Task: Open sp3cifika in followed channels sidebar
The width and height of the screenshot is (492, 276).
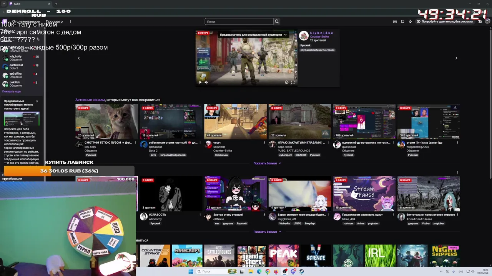Action: (21, 75)
